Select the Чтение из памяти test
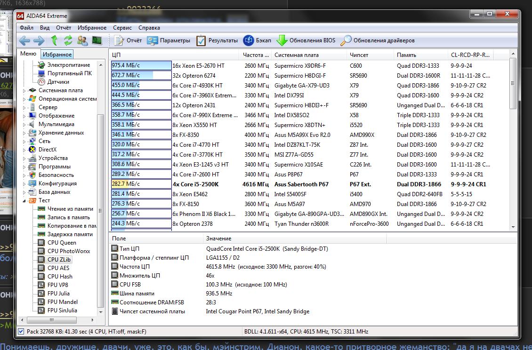This screenshot has width=532, height=350. pyautogui.click(x=70, y=209)
